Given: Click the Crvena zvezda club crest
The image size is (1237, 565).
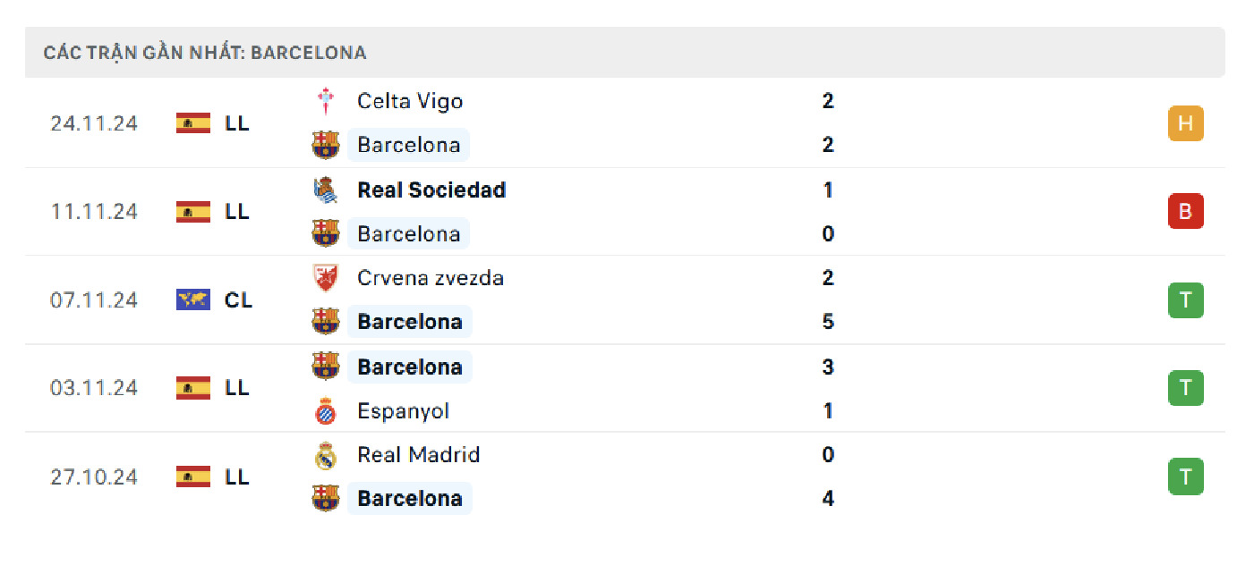Looking at the screenshot, I should click(x=325, y=277).
